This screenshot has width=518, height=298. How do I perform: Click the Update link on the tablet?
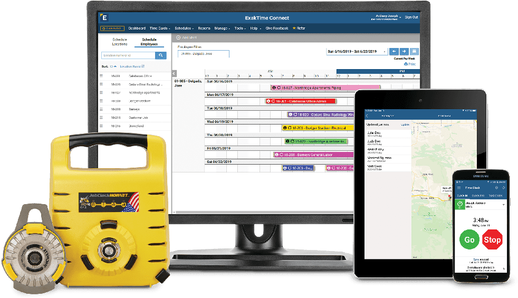(x=405, y=124)
